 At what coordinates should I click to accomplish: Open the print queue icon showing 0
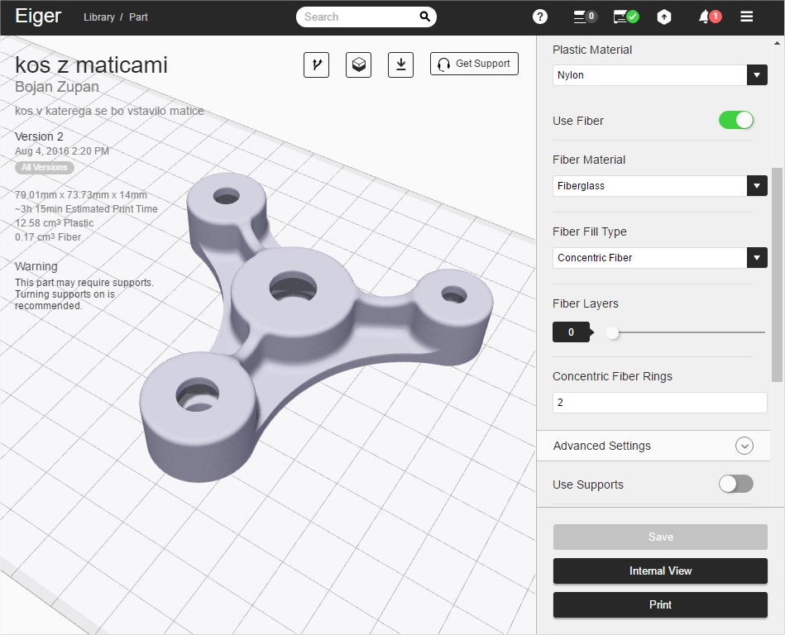(585, 17)
